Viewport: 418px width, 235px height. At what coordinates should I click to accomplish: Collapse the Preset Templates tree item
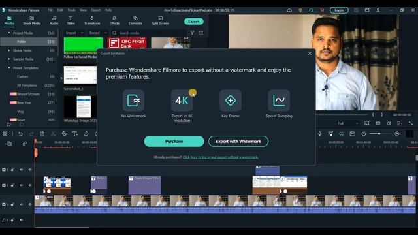9,68
